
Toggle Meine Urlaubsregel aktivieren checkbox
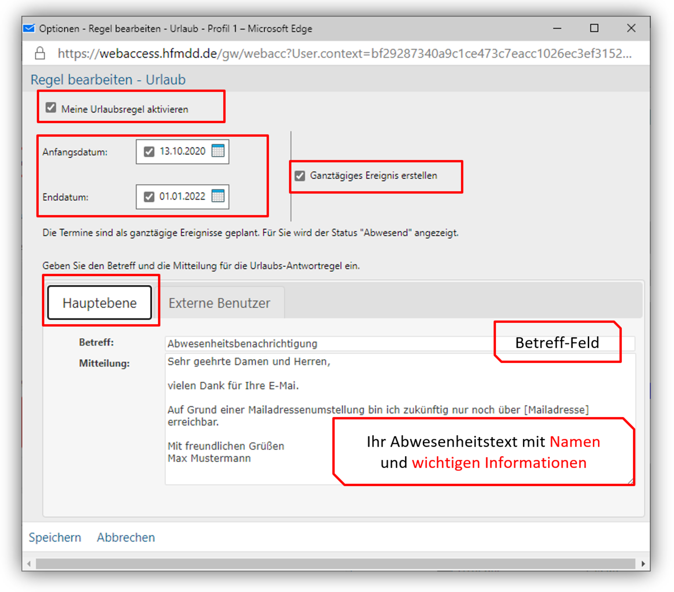tap(51, 108)
